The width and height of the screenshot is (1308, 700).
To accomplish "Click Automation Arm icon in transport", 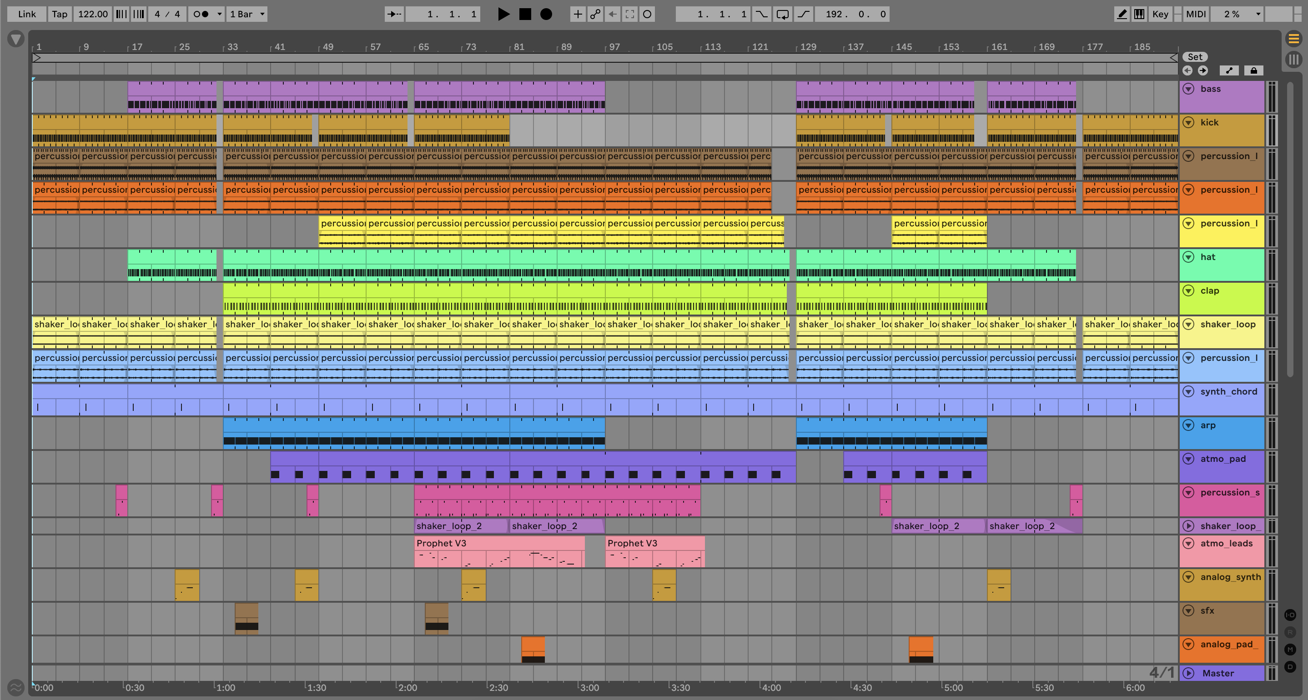I will click(595, 14).
